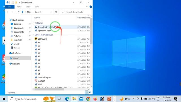181x102 pixels.
Task: Open Quick access in navigation pane
Action: click(18, 20)
